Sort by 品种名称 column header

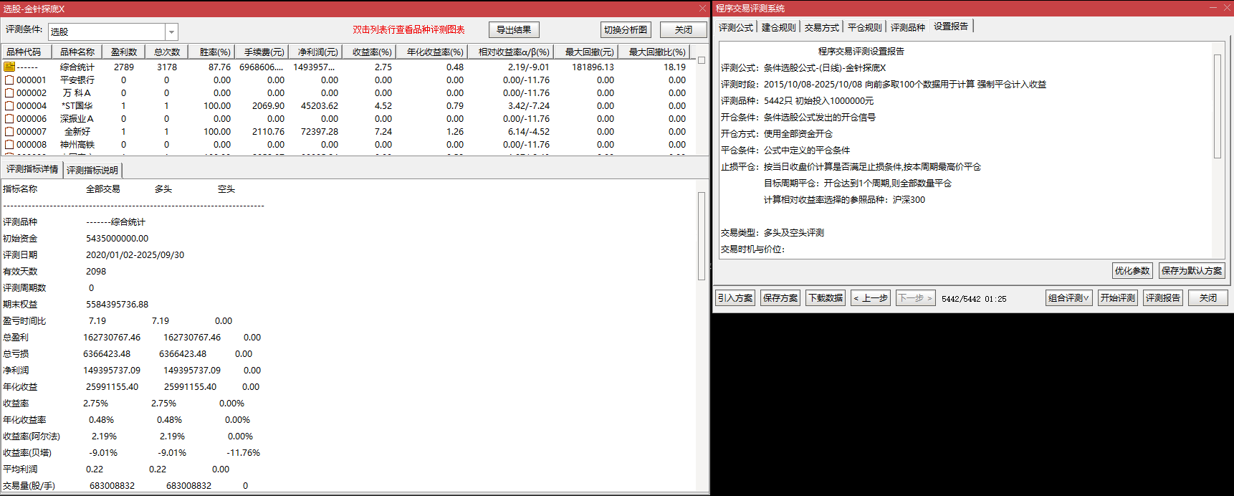(77, 52)
